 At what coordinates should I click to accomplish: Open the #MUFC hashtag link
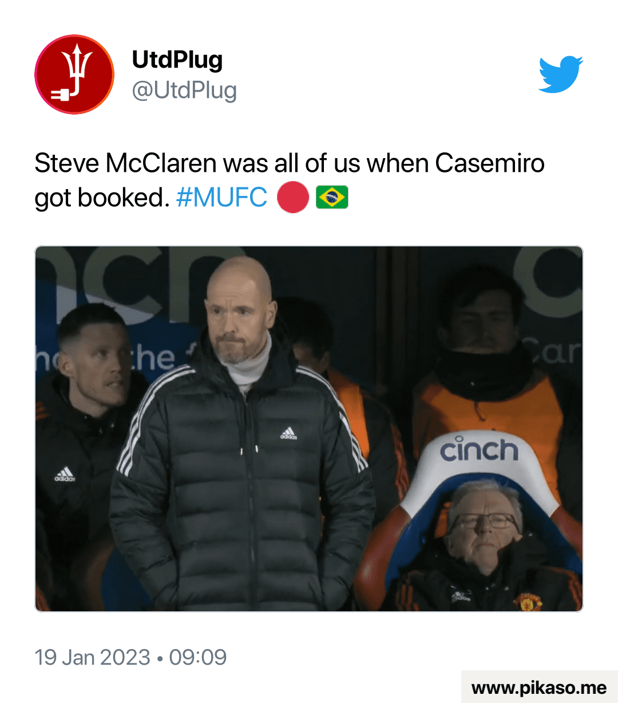coord(221,198)
